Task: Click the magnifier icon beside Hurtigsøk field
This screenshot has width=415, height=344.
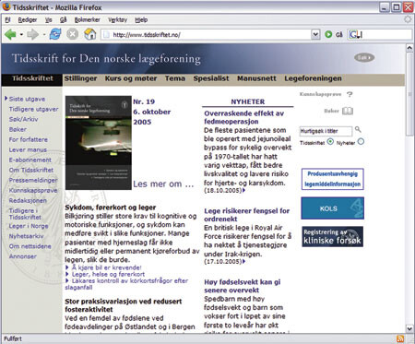Action: 358,129
